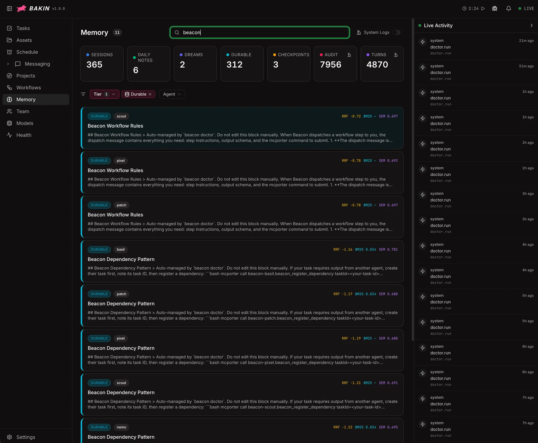Open Workflows in sidebar
538x443 pixels.
tap(36, 88)
